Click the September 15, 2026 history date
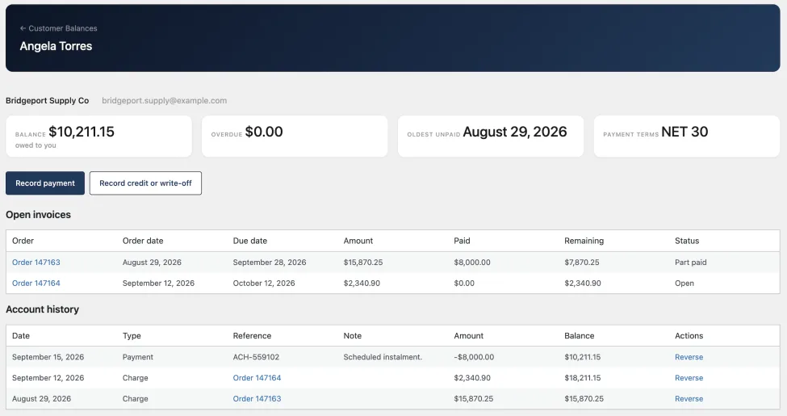787x416 pixels. [48, 357]
